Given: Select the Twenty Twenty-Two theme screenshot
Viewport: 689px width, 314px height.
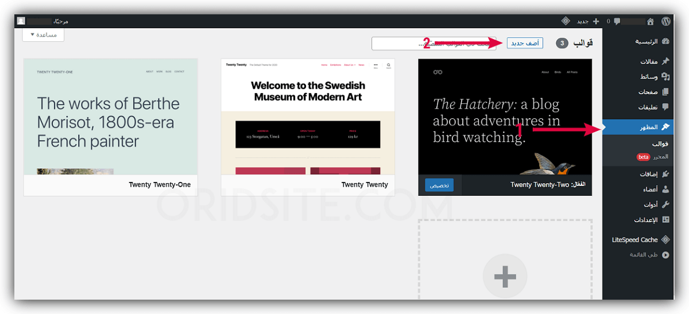Looking at the screenshot, I should (x=505, y=117).
